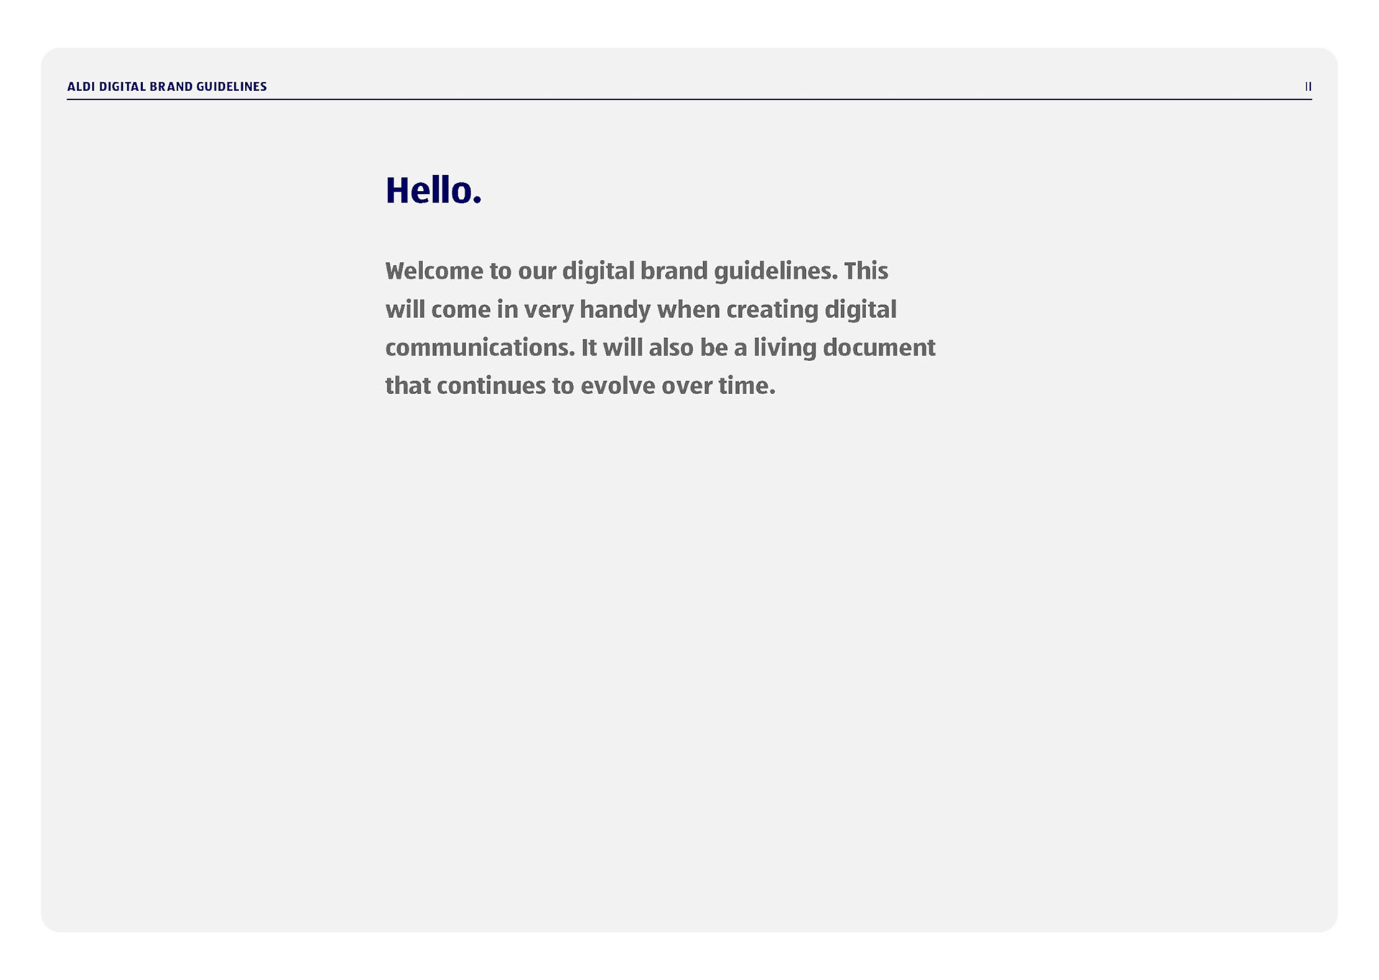Image resolution: width=1379 pixels, height=980 pixels.
Task: Click the word handy in second line
Action: tap(615, 309)
